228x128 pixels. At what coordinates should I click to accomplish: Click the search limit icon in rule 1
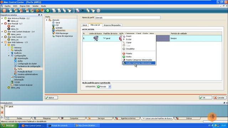tap(96, 38)
